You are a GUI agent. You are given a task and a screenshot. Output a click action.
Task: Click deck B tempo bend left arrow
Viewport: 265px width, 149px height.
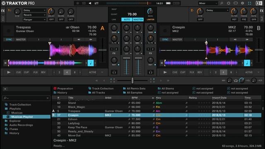pyautogui.click(x=235, y=40)
